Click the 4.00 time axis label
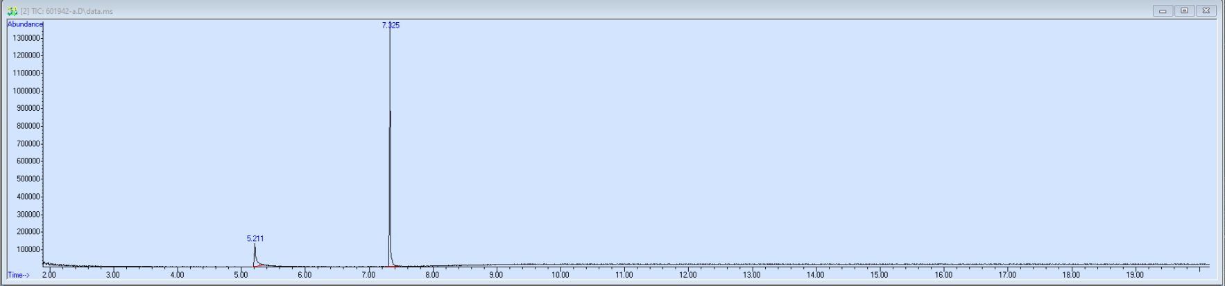 click(x=178, y=275)
